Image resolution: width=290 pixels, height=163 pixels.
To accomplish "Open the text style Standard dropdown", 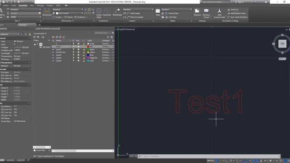I will pyautogui.click(x=25, y=10).
